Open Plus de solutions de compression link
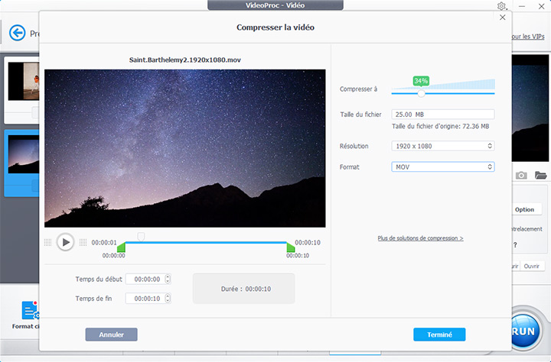 [x=420, y=238]
